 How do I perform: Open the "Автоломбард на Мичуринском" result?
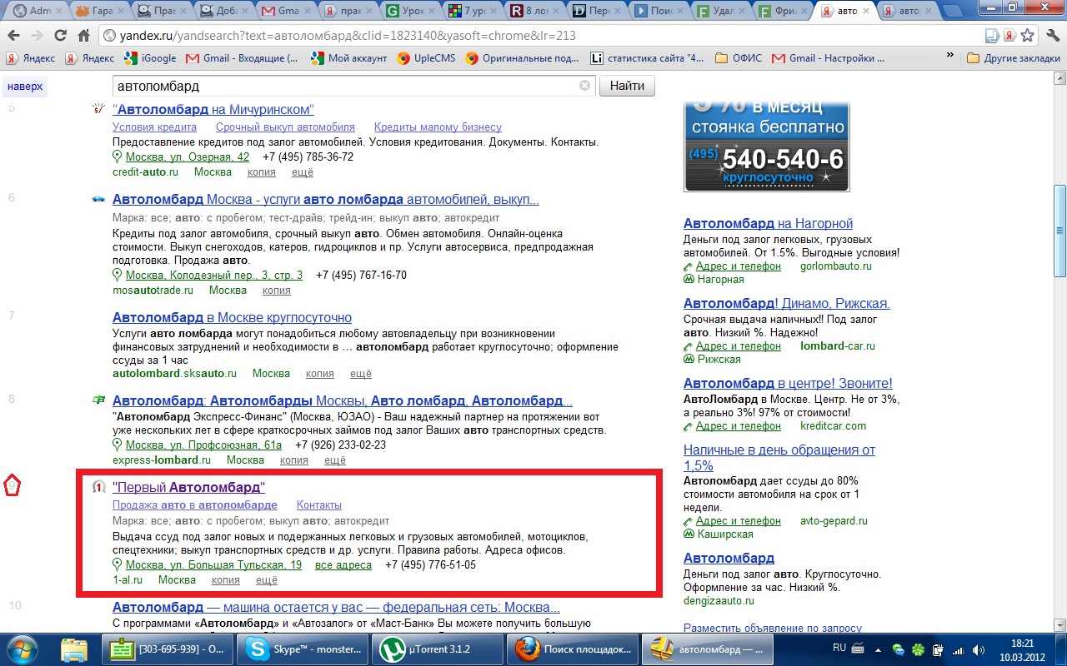pyautogui.click(x=213, y=110)
